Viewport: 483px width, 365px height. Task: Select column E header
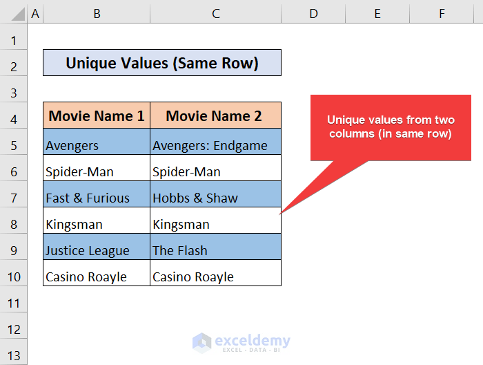tap(377, 14)
